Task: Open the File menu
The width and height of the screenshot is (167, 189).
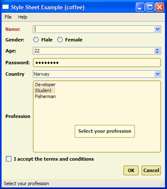Action: (8, 17)
